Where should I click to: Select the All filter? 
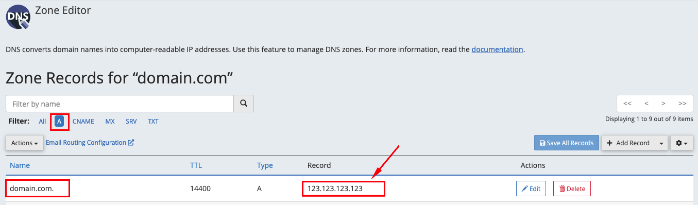point(42,122)
